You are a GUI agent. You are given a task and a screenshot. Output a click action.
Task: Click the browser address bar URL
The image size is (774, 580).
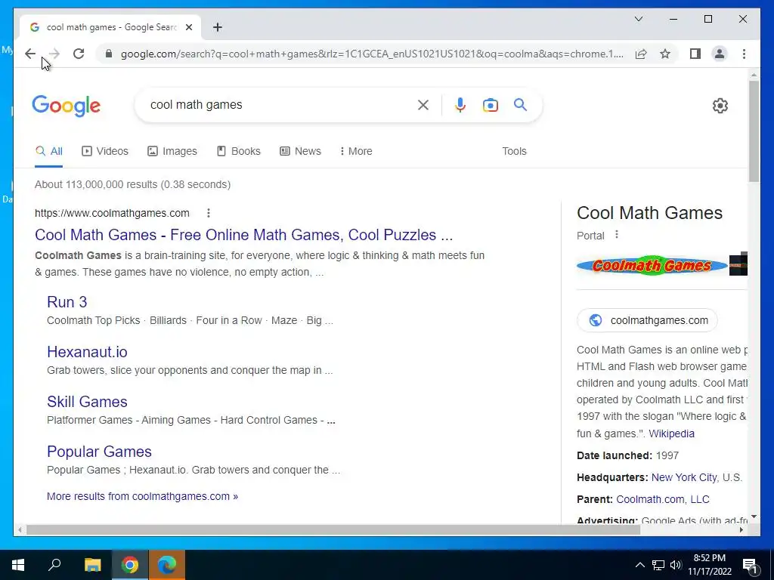(x=372, y=54)
